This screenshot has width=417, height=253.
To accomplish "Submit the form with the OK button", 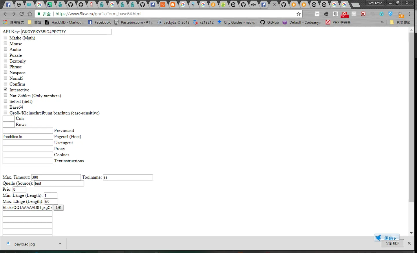I will pos(58,208).
